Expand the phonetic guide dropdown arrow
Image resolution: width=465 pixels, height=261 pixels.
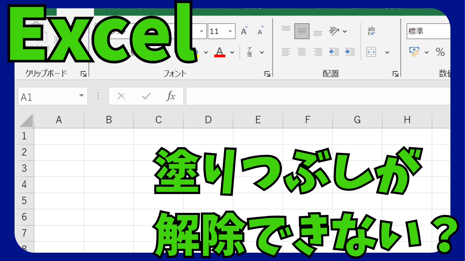262,52
